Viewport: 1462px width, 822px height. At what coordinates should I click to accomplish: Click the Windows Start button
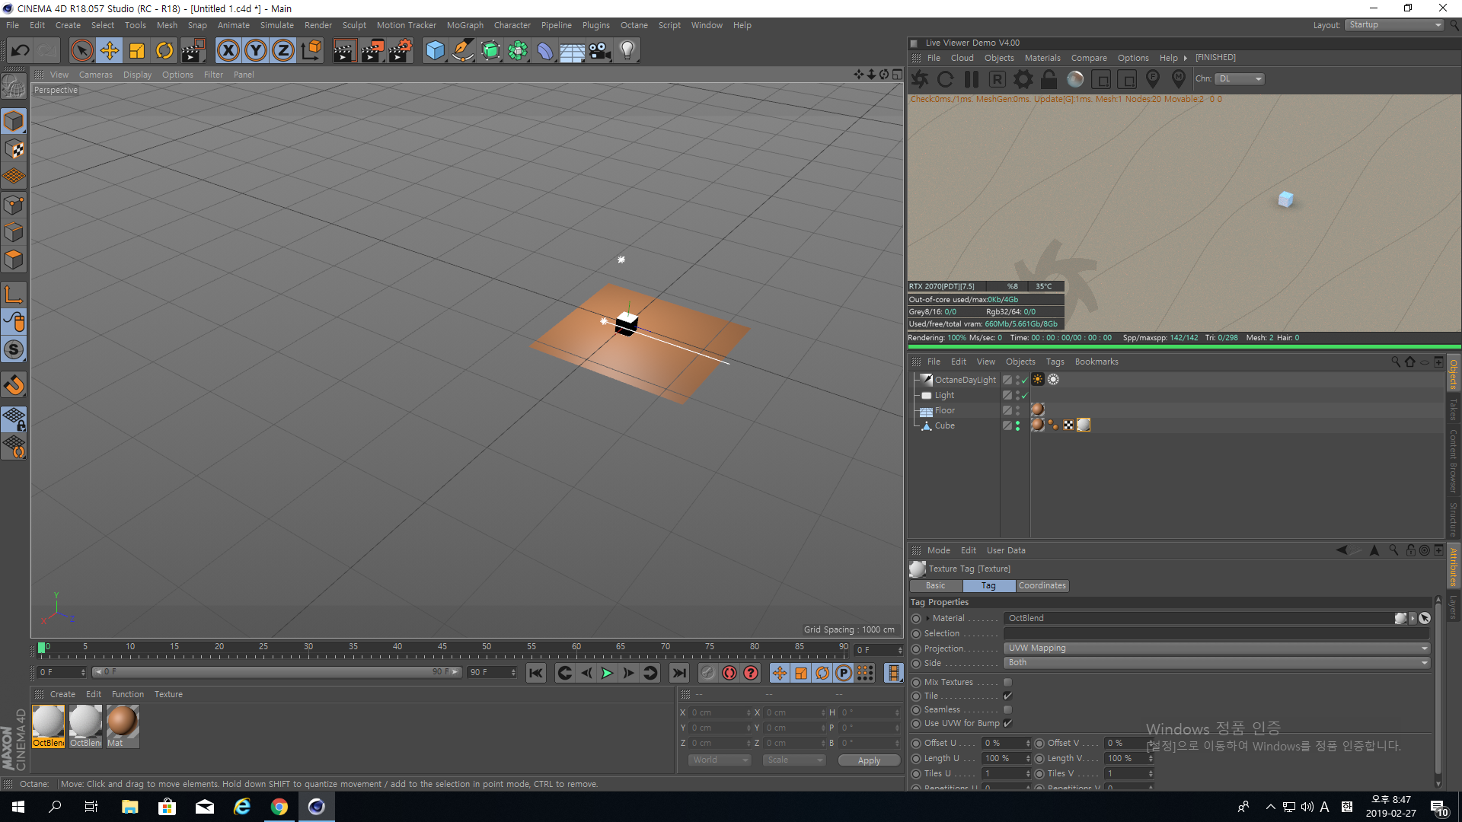point(18,807)
